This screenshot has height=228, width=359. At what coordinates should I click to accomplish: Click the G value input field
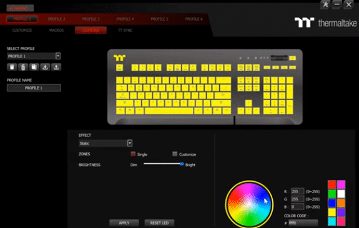coord(297,199)
